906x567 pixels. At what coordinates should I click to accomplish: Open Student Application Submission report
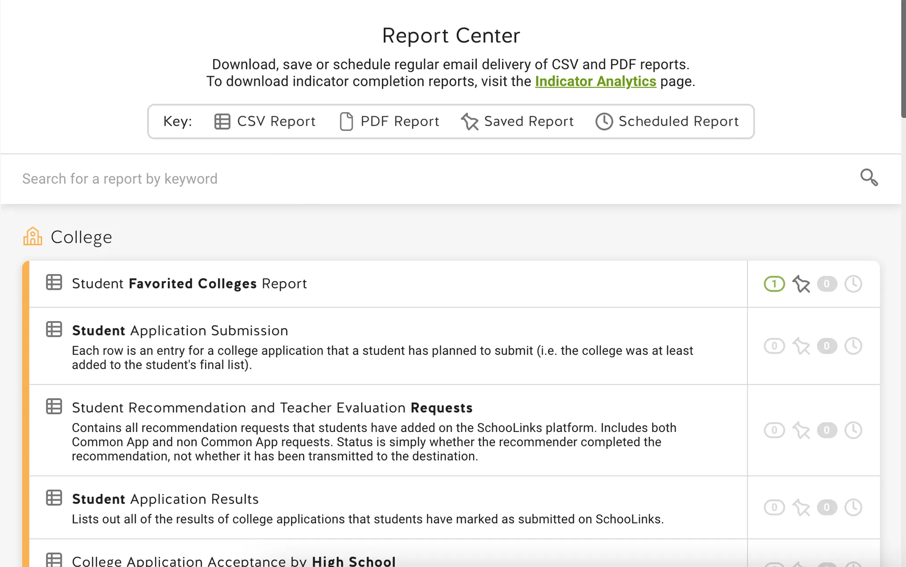click(x=180, y=330)
